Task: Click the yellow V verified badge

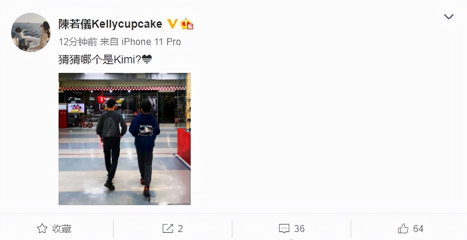Action: coord(173,24)
